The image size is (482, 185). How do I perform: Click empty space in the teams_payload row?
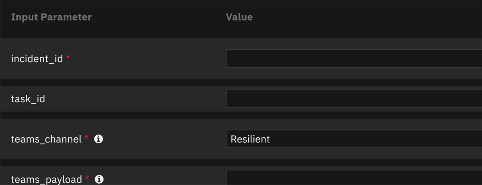coord(161,178)
